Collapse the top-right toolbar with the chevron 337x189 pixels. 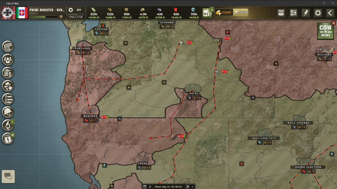(x=330, y=12)
